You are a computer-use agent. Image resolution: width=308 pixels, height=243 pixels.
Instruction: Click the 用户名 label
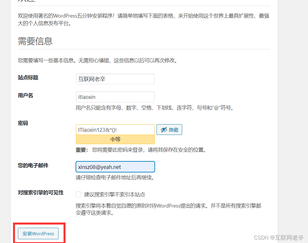25,95
